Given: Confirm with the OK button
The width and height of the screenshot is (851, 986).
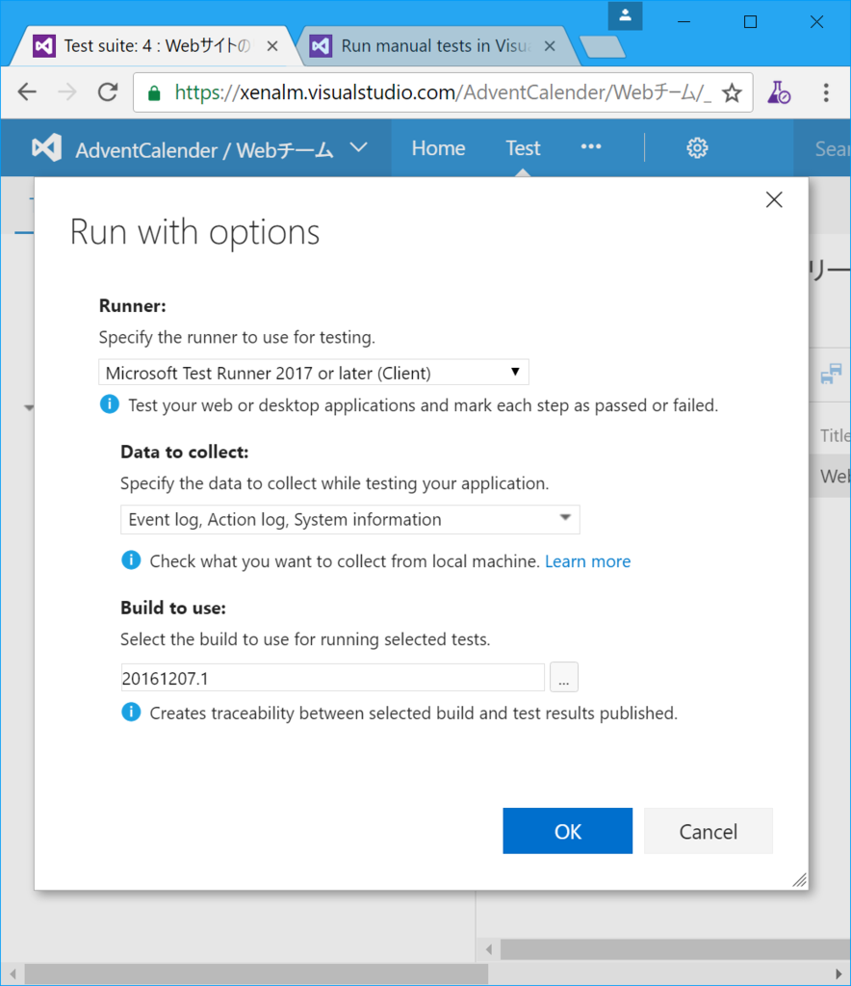Looking at the screenshot, I should point(568,831).
